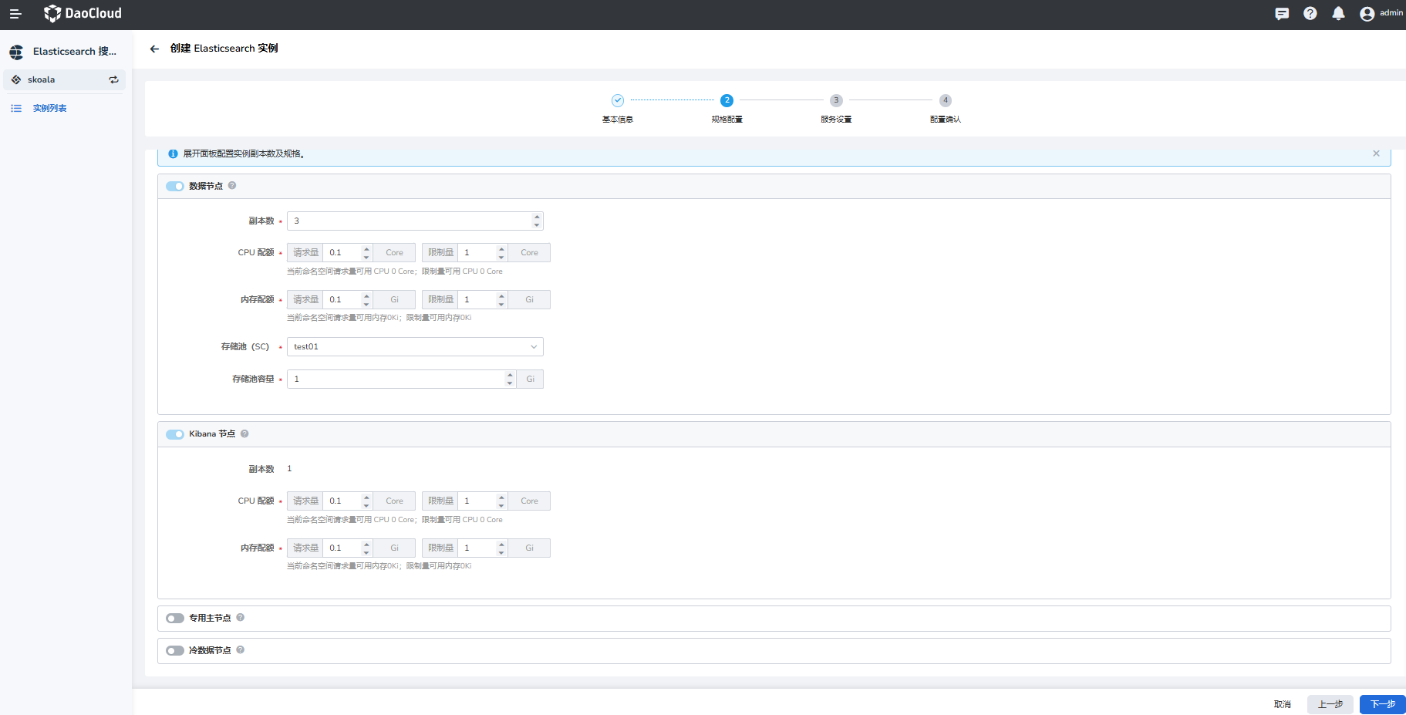Open the hamburger navigation menu
The image size is (1406, 715).
[15, 14]
